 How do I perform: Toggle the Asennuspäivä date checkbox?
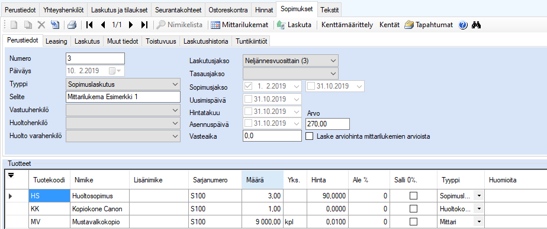tap(249, 123)
